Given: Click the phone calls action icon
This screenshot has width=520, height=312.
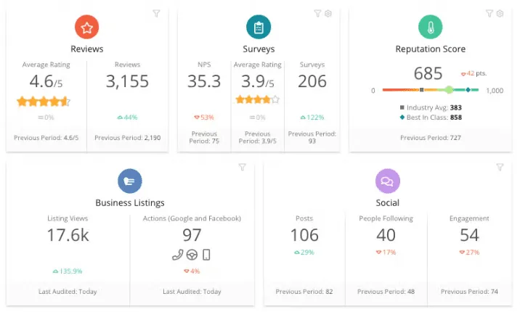Looking at the screenshot, I should (178, 255).
